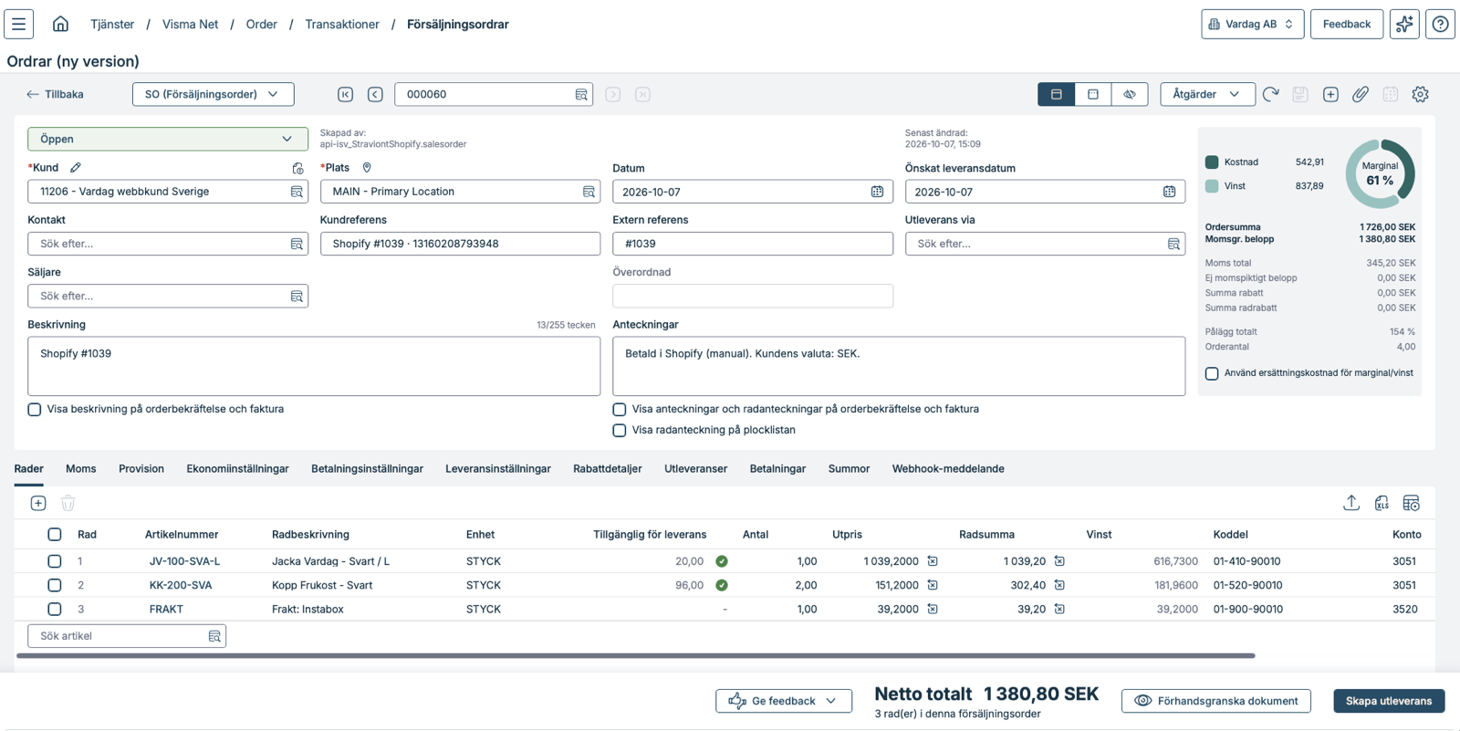The width and height of the screenshot is (1460, 731).
Task: Open the table column configuration icon
Action: pos(1411,503)
